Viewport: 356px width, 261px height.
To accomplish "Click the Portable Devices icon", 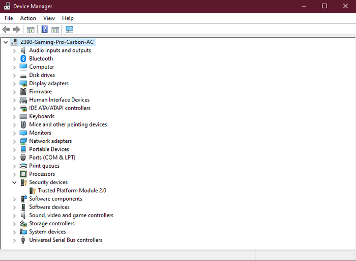I will (23, 149).
